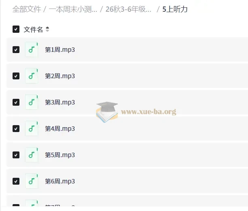Screen dimensions: 248x211
Task: Open the file name 第2周.mp3
Action: tap(60, 76)
